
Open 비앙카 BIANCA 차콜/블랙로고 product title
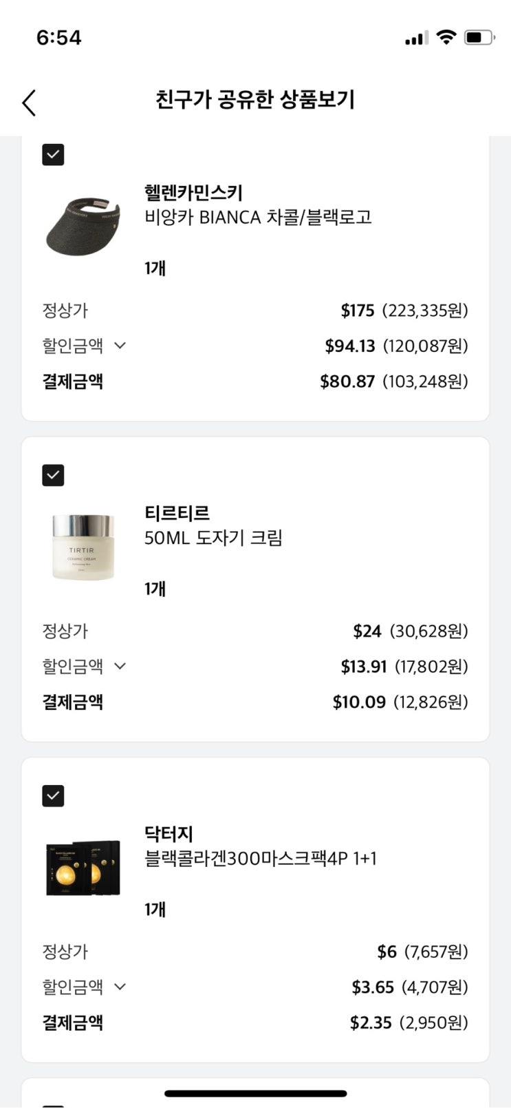click(x=258, y=218)
